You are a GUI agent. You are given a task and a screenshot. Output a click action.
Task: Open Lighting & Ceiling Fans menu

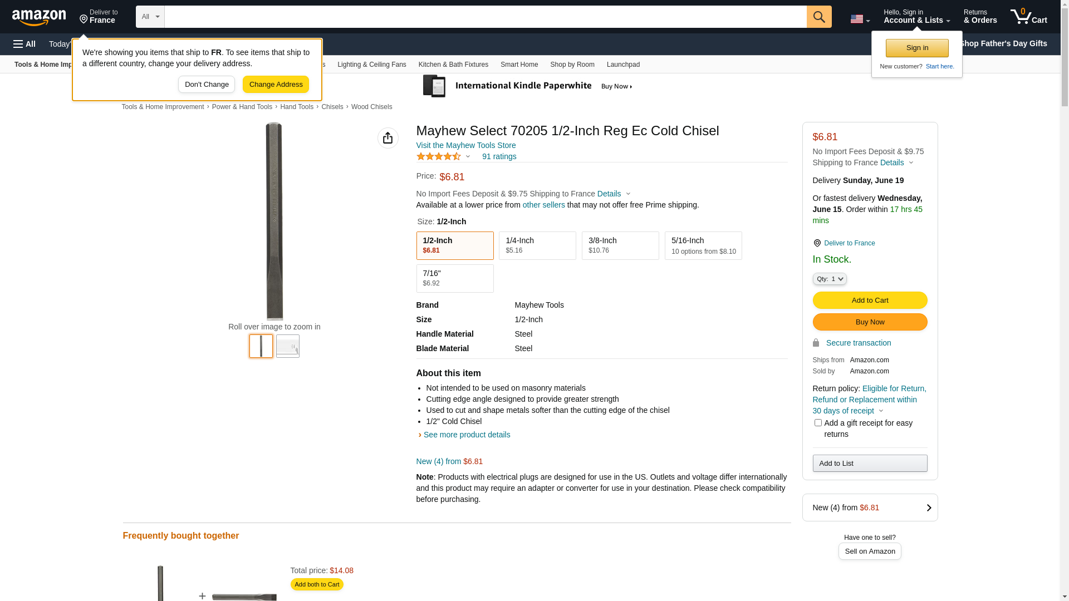pos(371,65)
